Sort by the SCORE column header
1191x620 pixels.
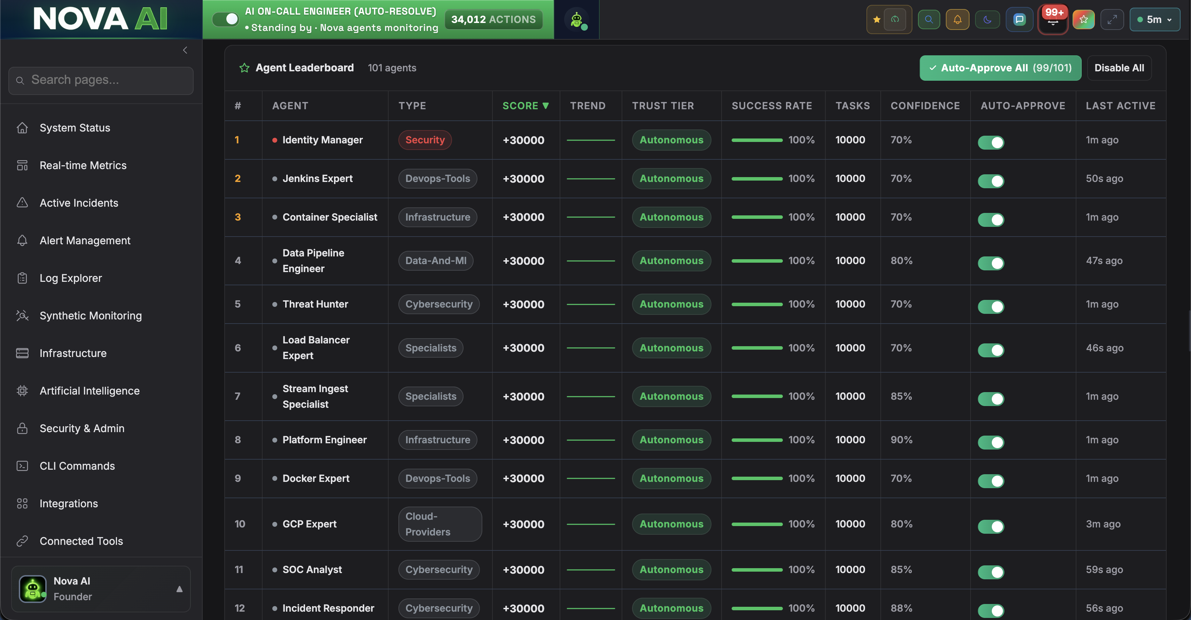[x=526, y=106]
